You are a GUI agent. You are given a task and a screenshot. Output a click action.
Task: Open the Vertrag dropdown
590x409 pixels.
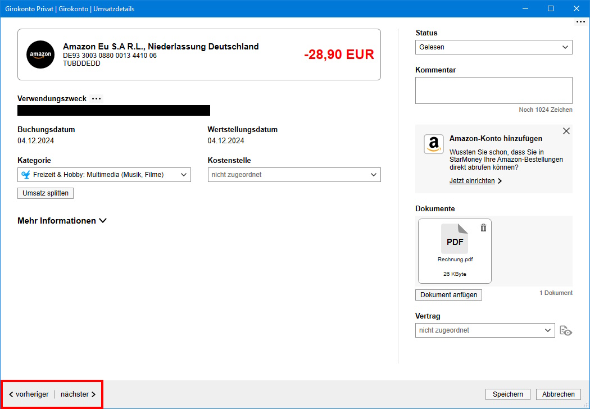coord(485,330)
